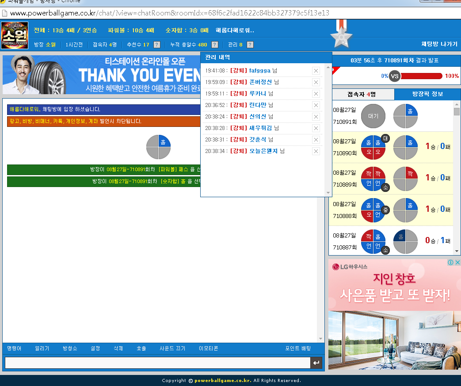Open 설정 in the chat toolbar

pyautogui.click(x=95, y=348)
